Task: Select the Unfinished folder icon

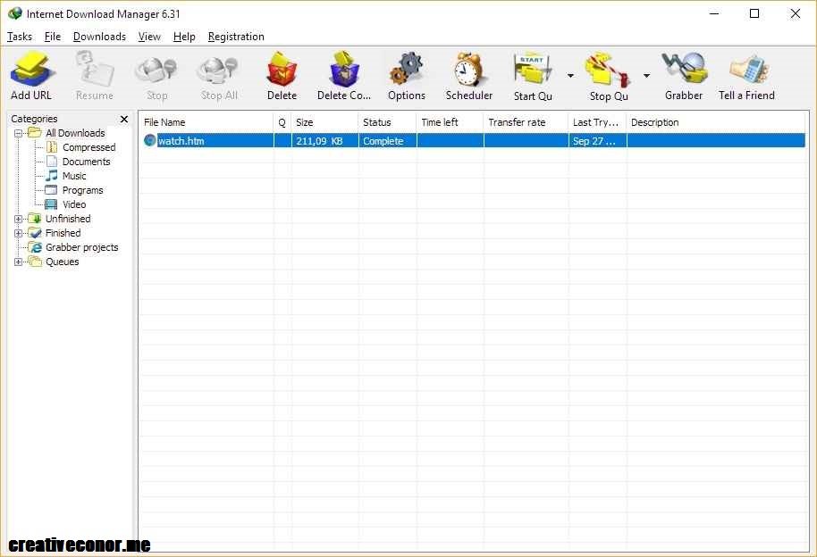Action: click(35, 219)
